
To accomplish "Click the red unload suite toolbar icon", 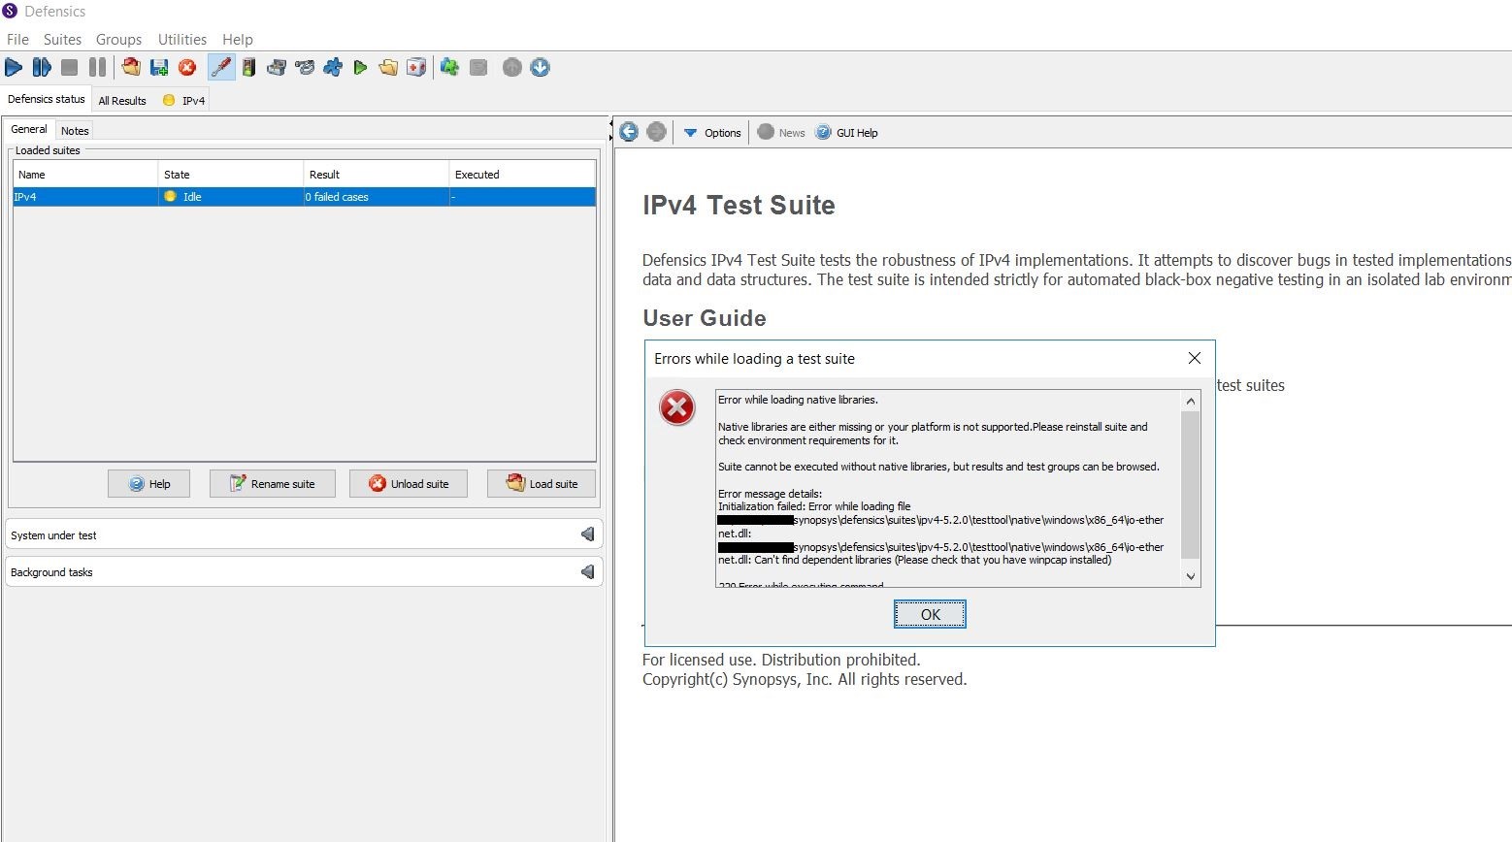I will (x=187, y=67).
